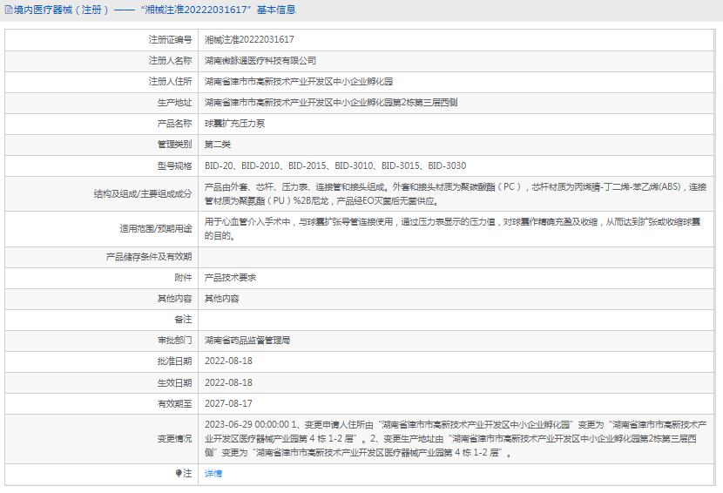Click the 型号规格 label cell
Screen dimensions: 723x493
pos(101,165)
